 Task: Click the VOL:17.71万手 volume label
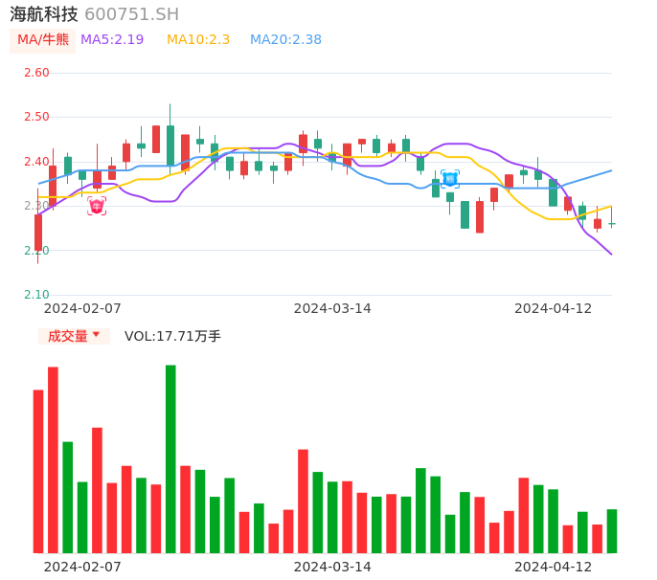[172, 336]
